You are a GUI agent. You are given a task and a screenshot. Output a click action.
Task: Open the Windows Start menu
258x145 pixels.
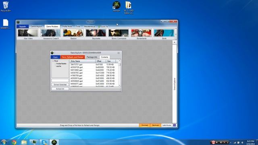[x=4, y=142]
